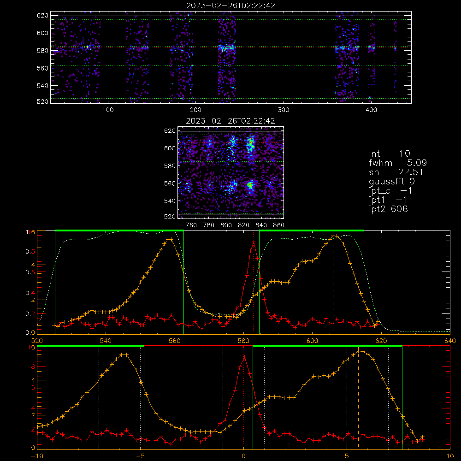Click x-axis label -5 on bottom plot
This screenshot has width=461, height=461.
click(140, 456)
